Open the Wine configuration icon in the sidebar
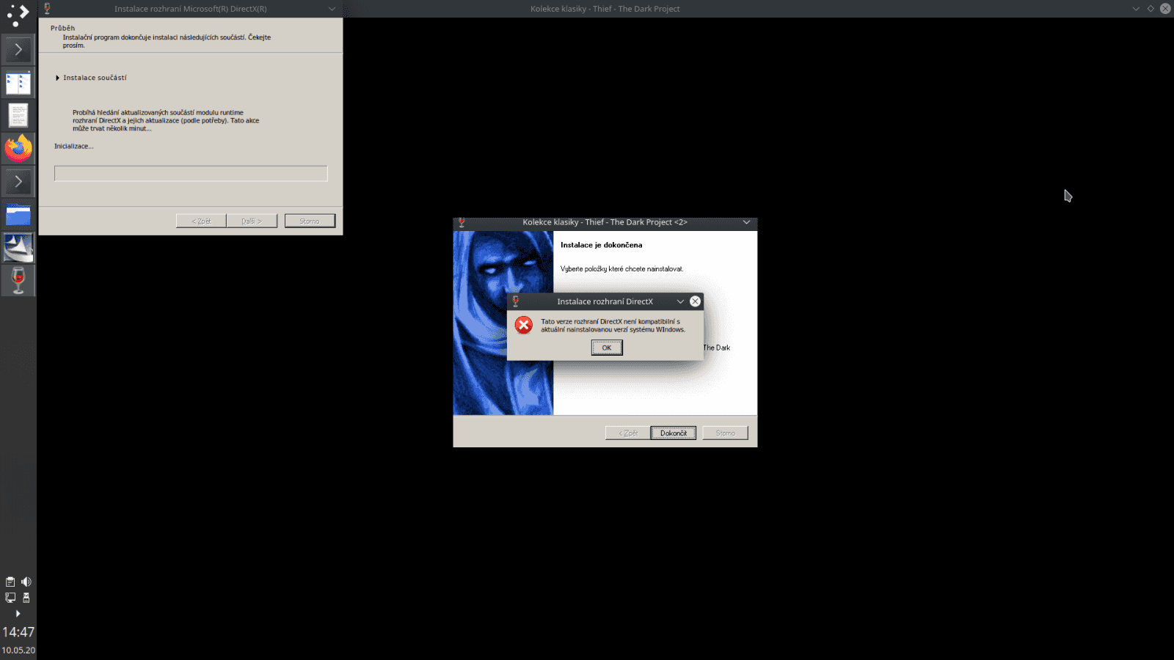Screen dimensions: 1174x660 click(18, 280)
